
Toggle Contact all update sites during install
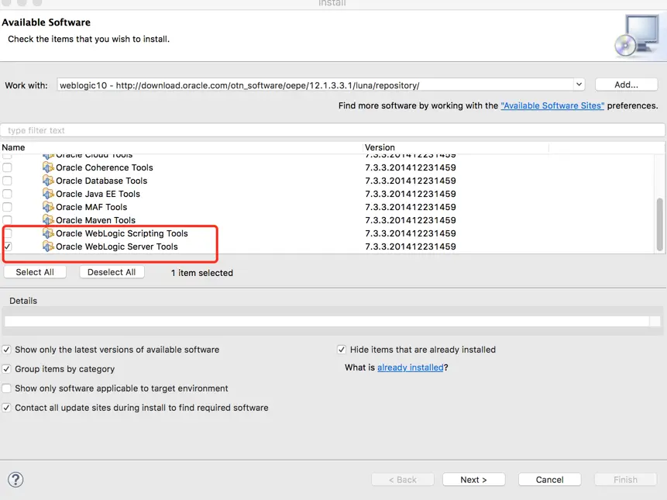[x=6, y=408]
